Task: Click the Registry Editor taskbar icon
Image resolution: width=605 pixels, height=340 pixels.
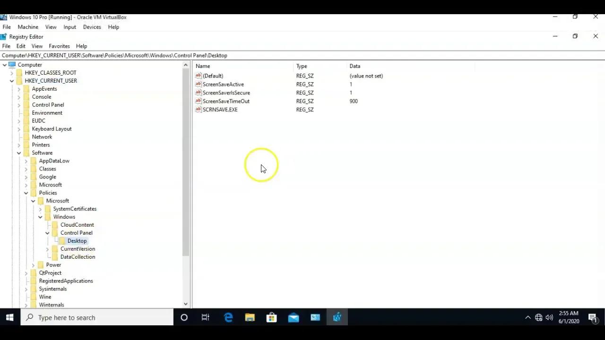Action: coord(337,317)
